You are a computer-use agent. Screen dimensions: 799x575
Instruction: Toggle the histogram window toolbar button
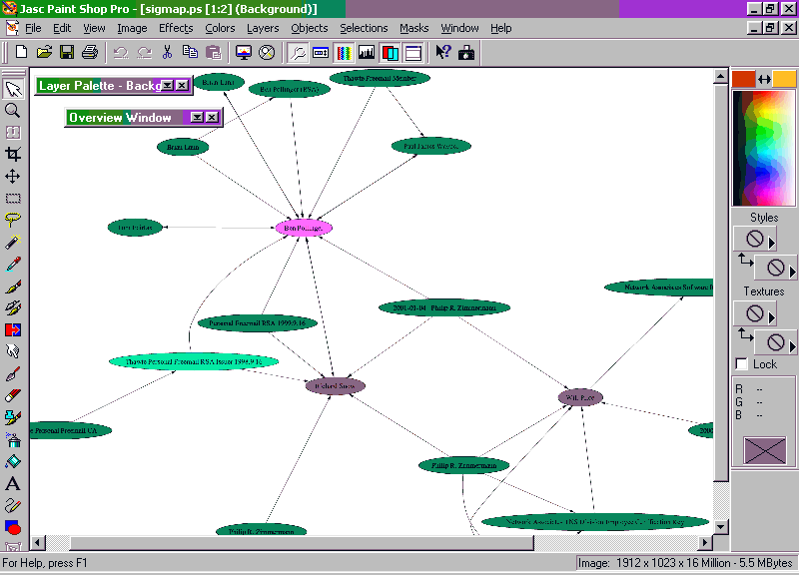(367, 52)
